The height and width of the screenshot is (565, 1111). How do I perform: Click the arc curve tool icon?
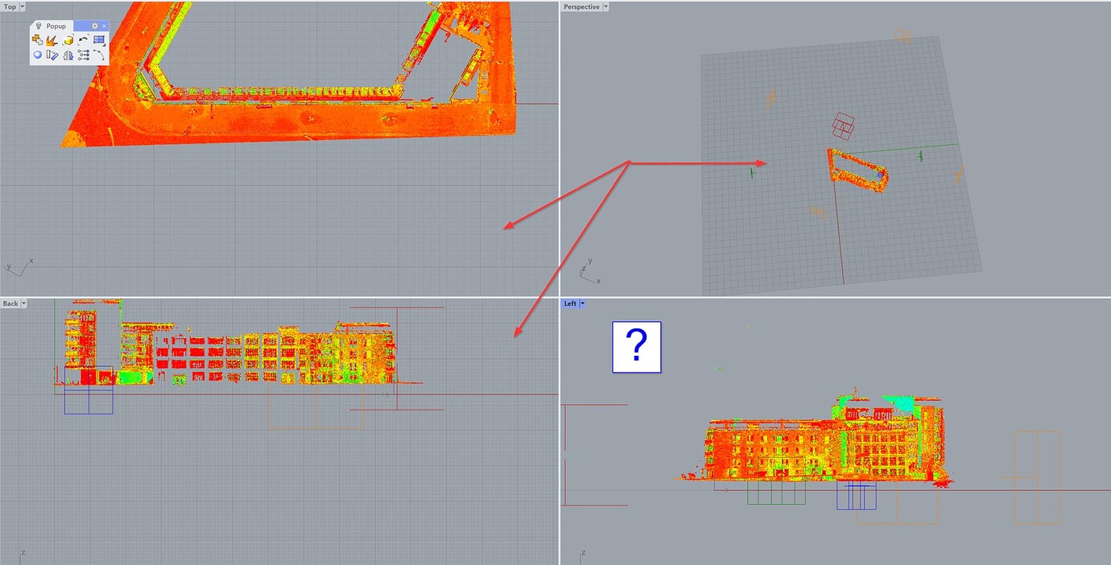[x=99, y=55]
